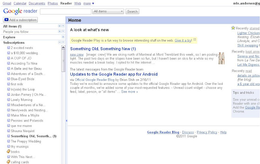Click the feed icon beside first milk
The height and width of the screenshot is (164, 260).
coord(9,84)
